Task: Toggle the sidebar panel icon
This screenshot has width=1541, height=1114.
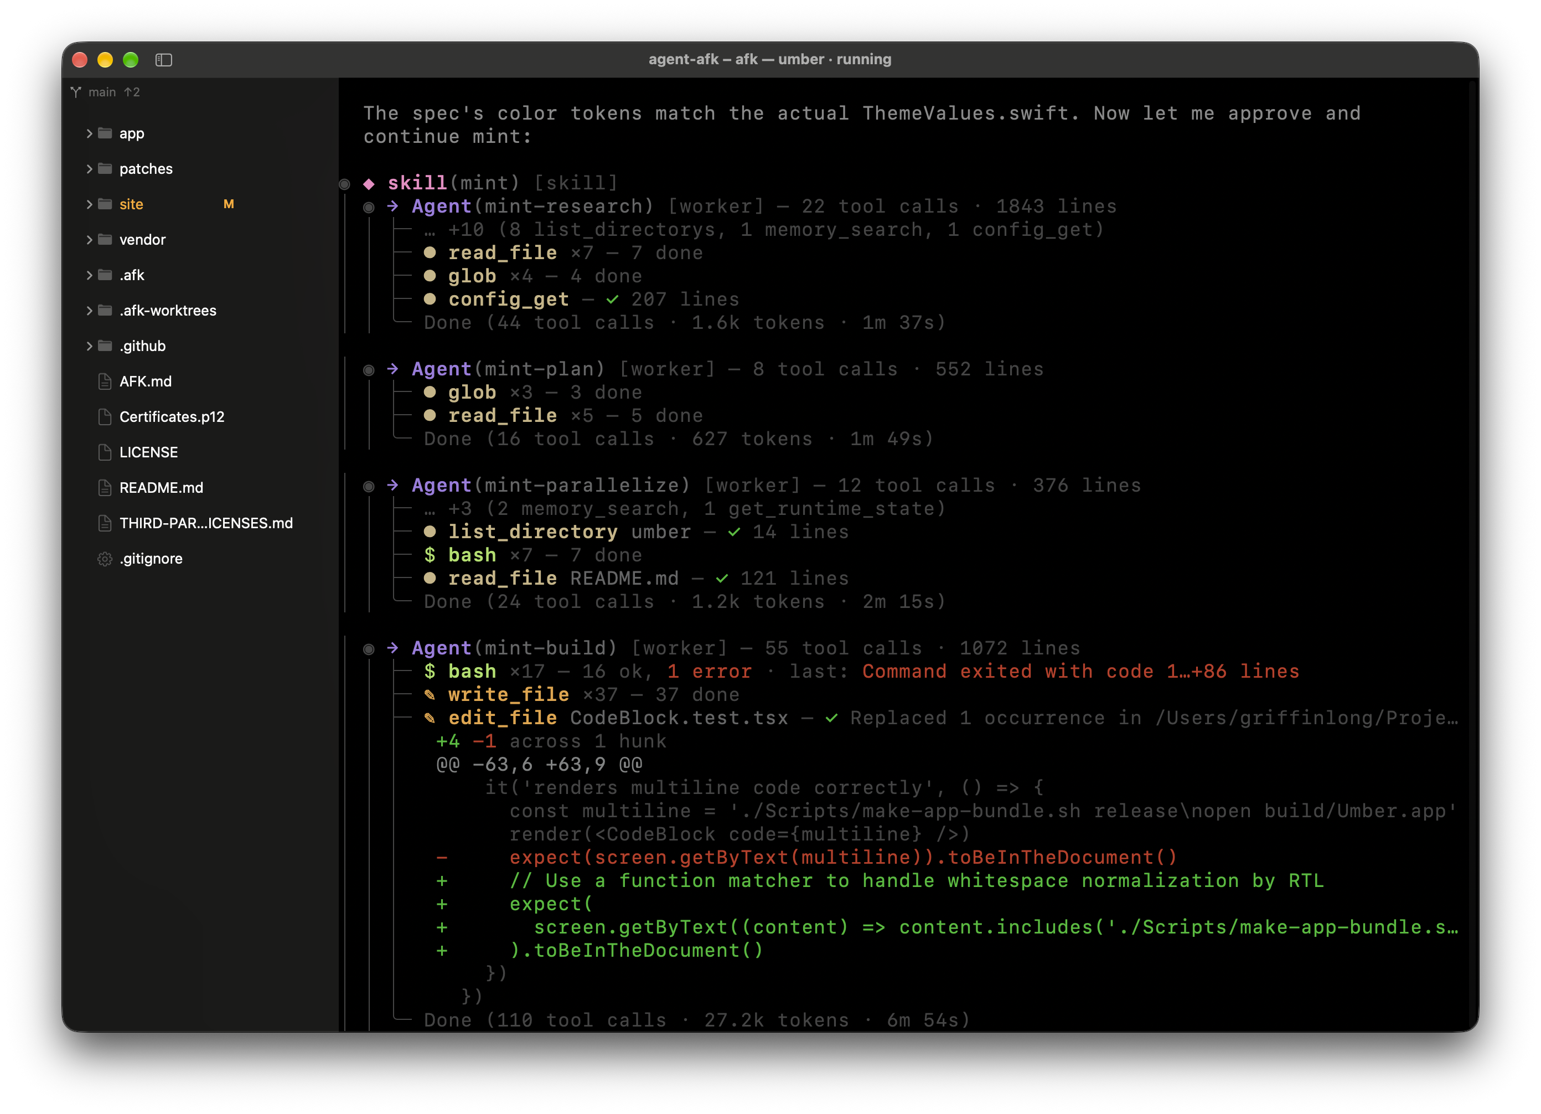Action: pyautogui.click(x=164, y=60)
